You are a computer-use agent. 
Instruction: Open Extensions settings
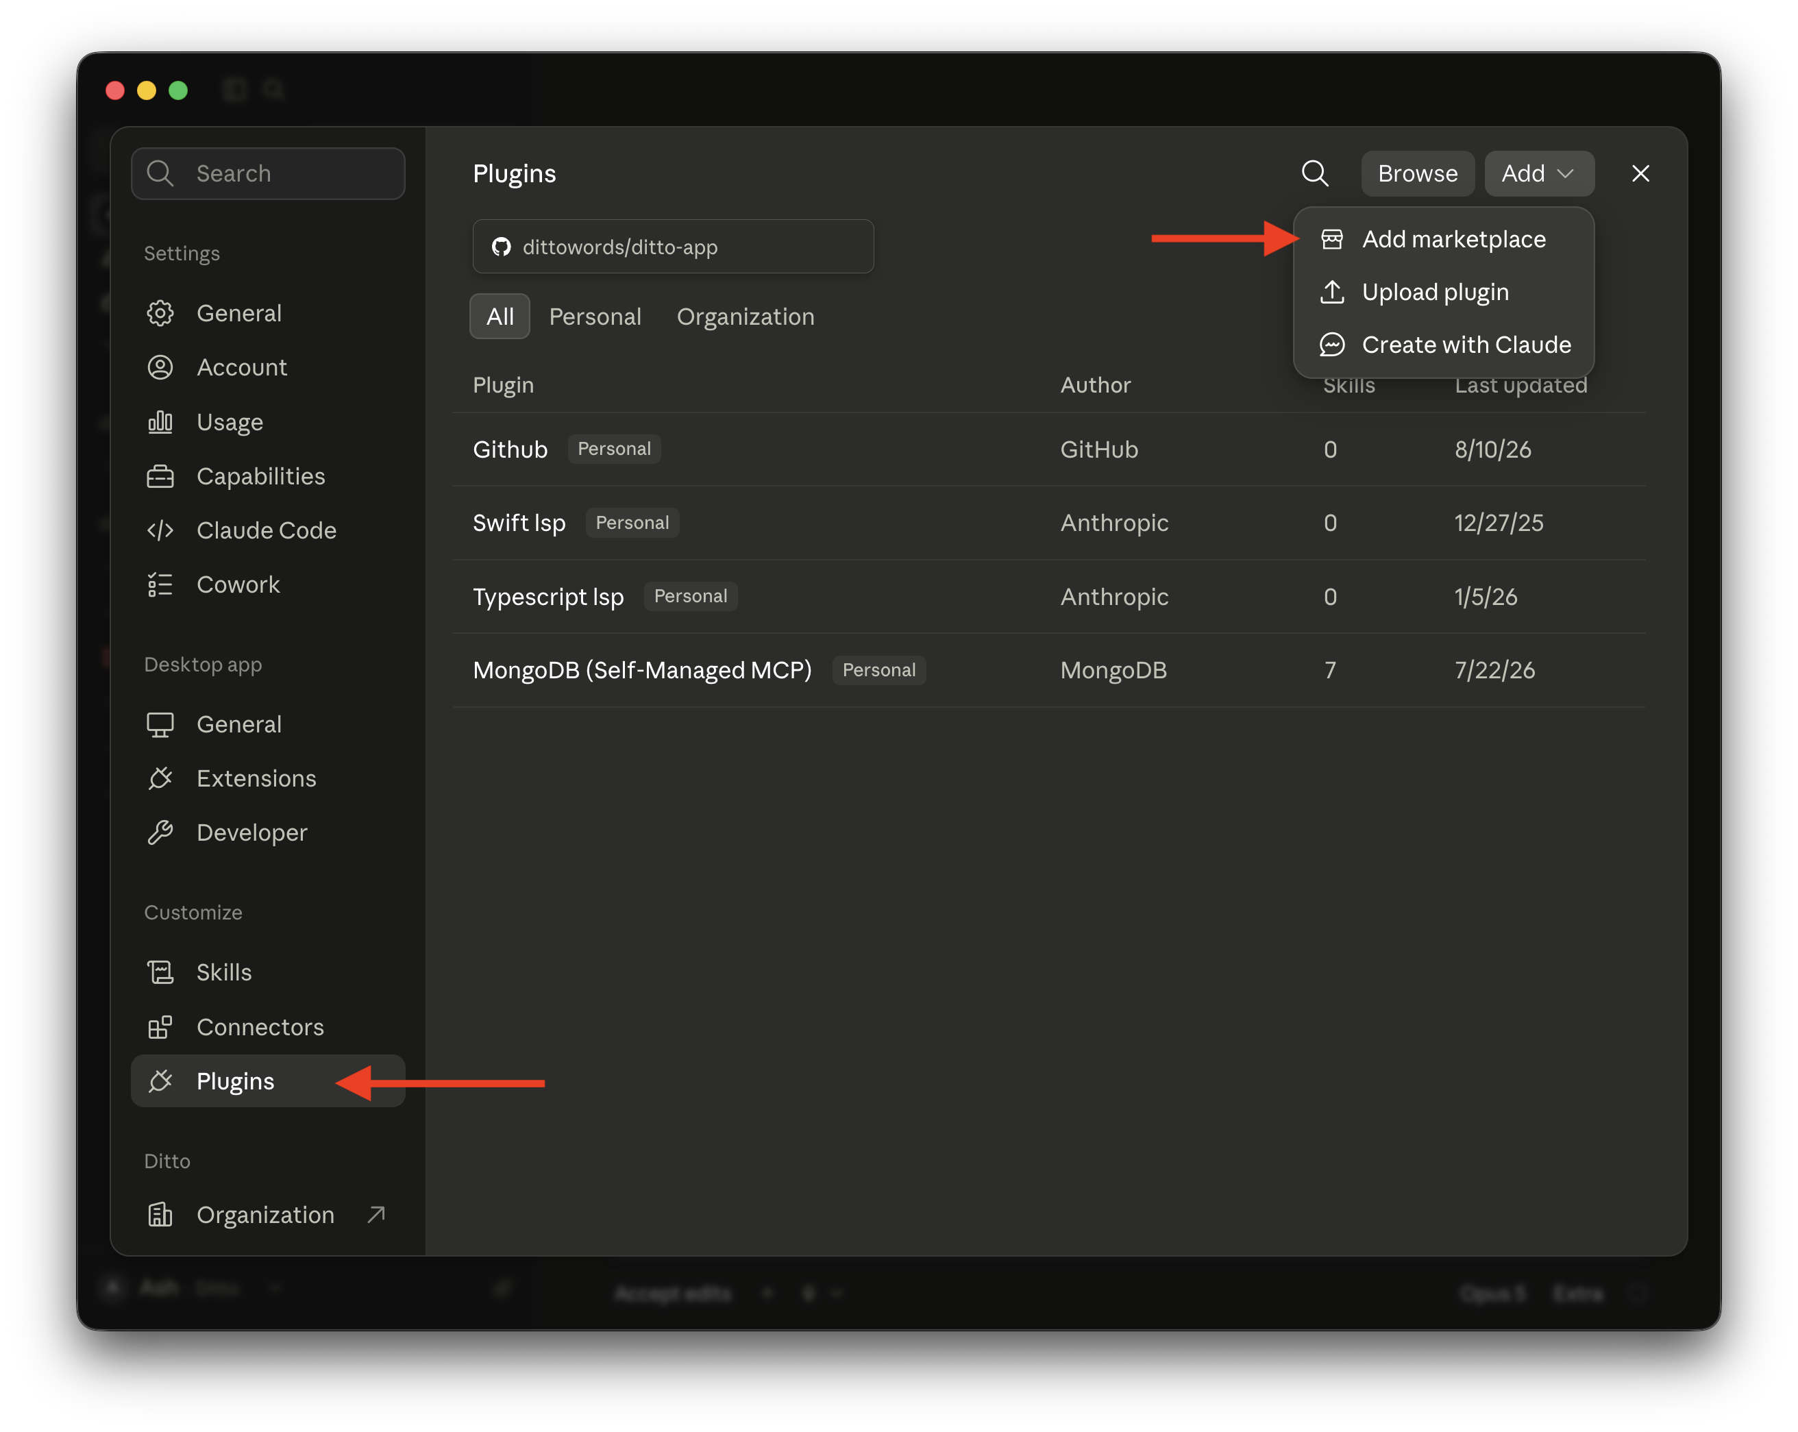point(268,779)
